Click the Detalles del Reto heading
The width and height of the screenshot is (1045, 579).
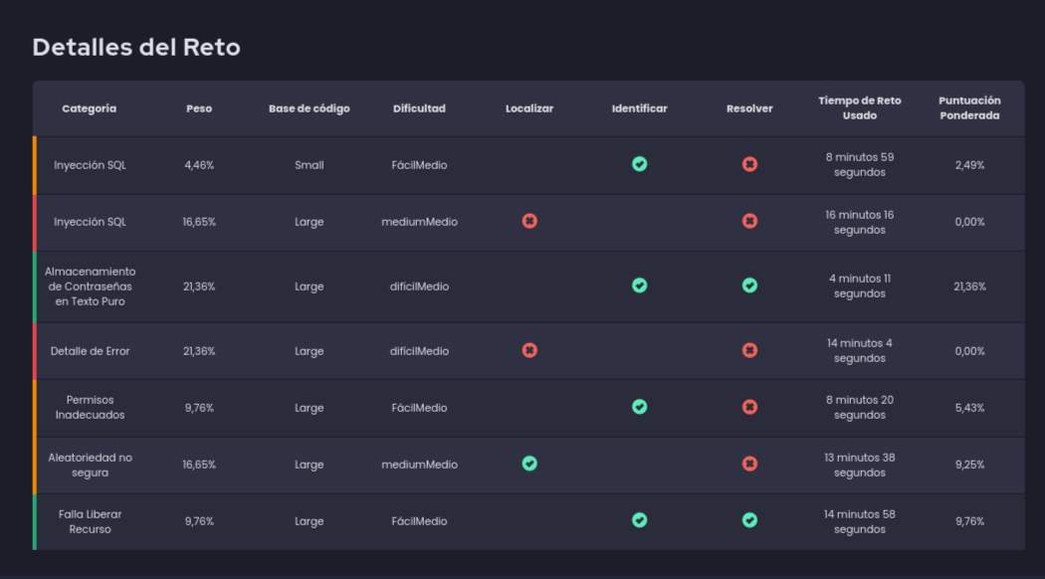(136, 47)
